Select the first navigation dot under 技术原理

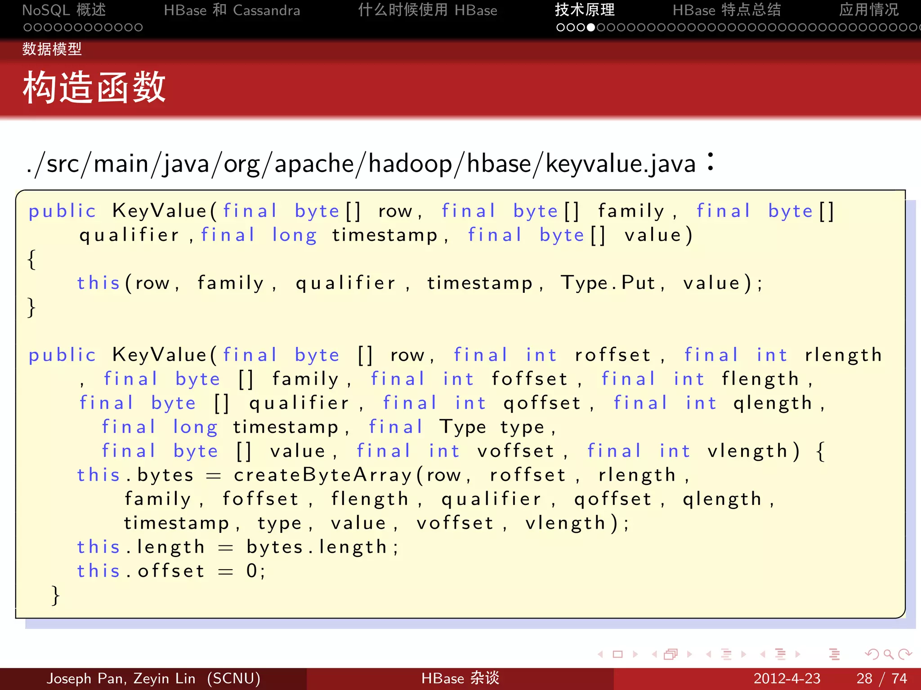pos(561,27)
